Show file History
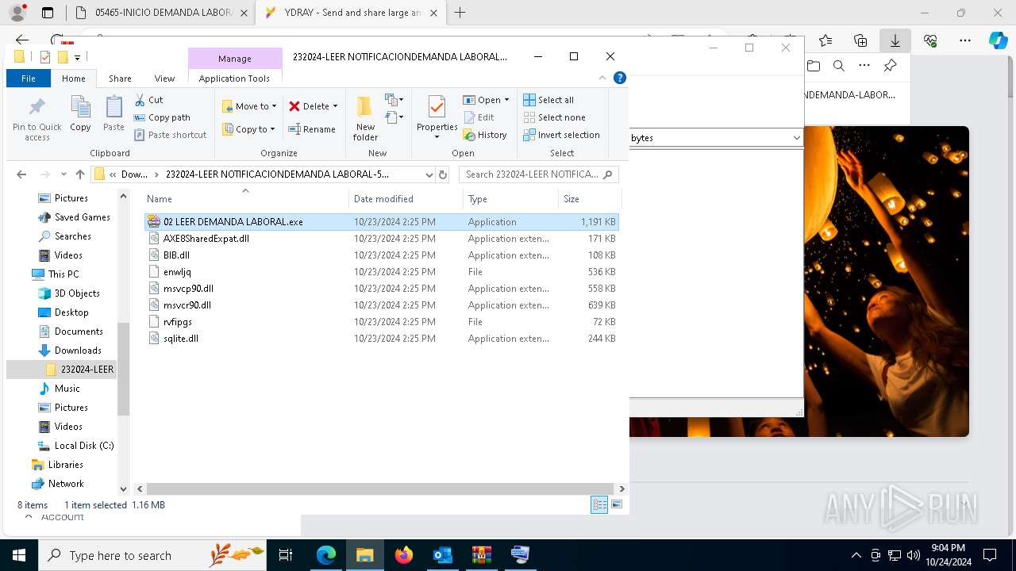This screenshot has width=1016, height=571. tap(485, 135)
